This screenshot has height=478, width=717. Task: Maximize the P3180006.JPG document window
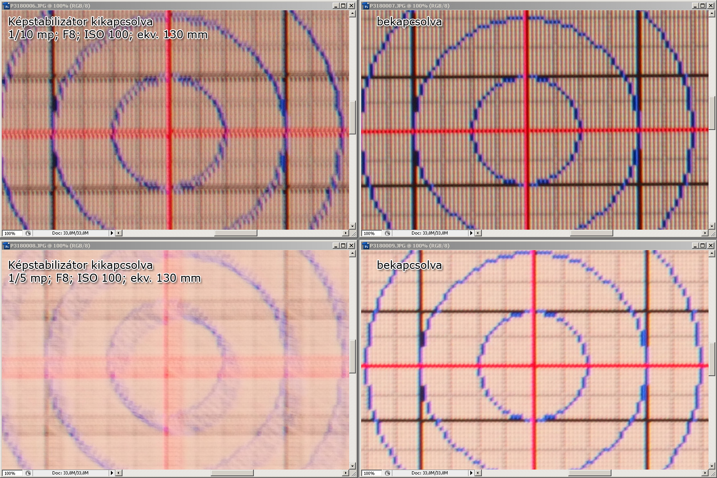pyautogui.click(x=343, y=6)
